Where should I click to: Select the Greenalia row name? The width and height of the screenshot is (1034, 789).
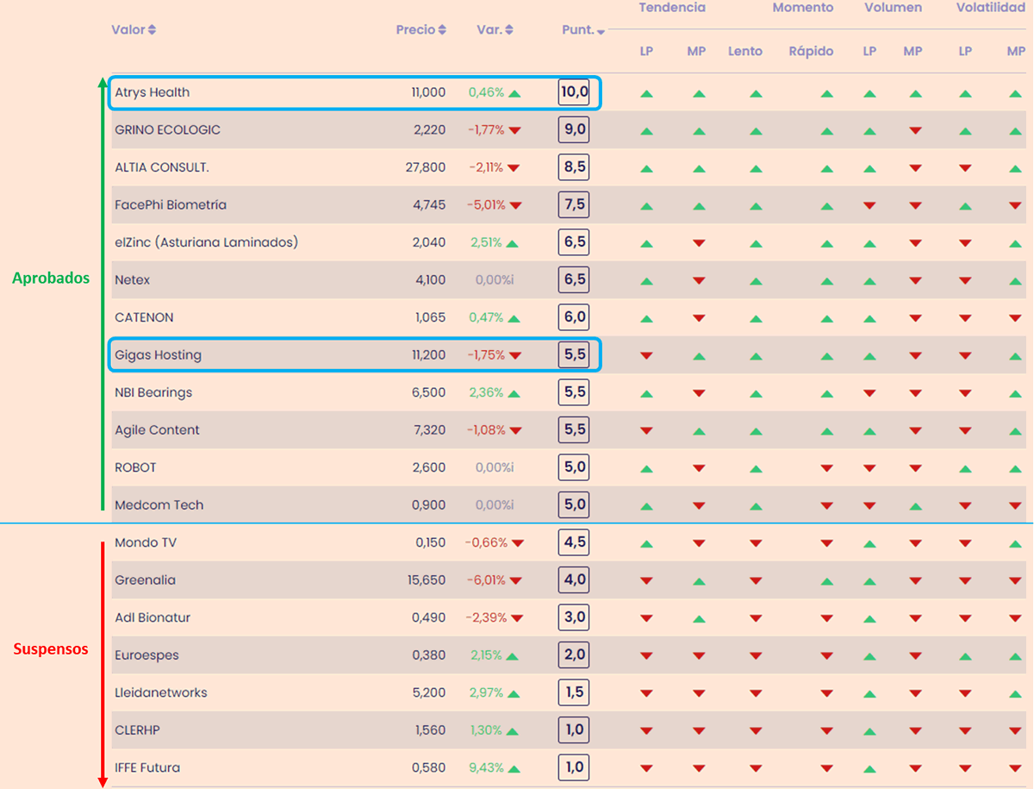[x=145, y=580]
